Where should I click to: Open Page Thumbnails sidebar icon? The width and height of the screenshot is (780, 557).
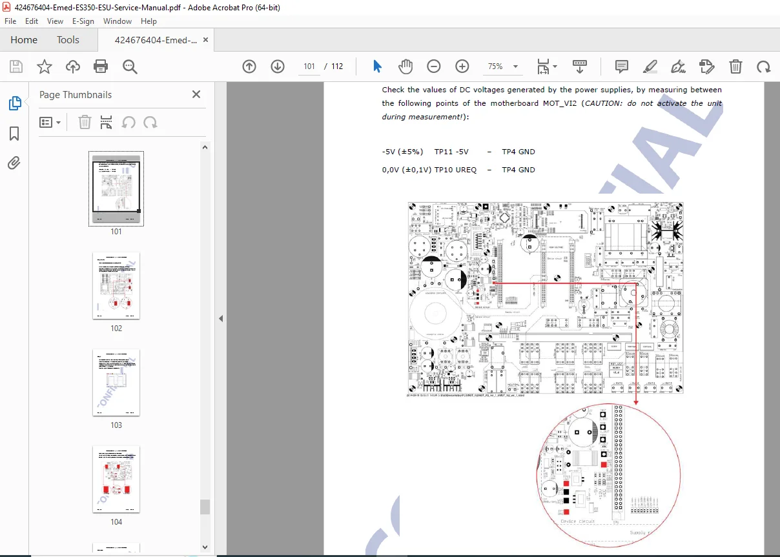14,103
